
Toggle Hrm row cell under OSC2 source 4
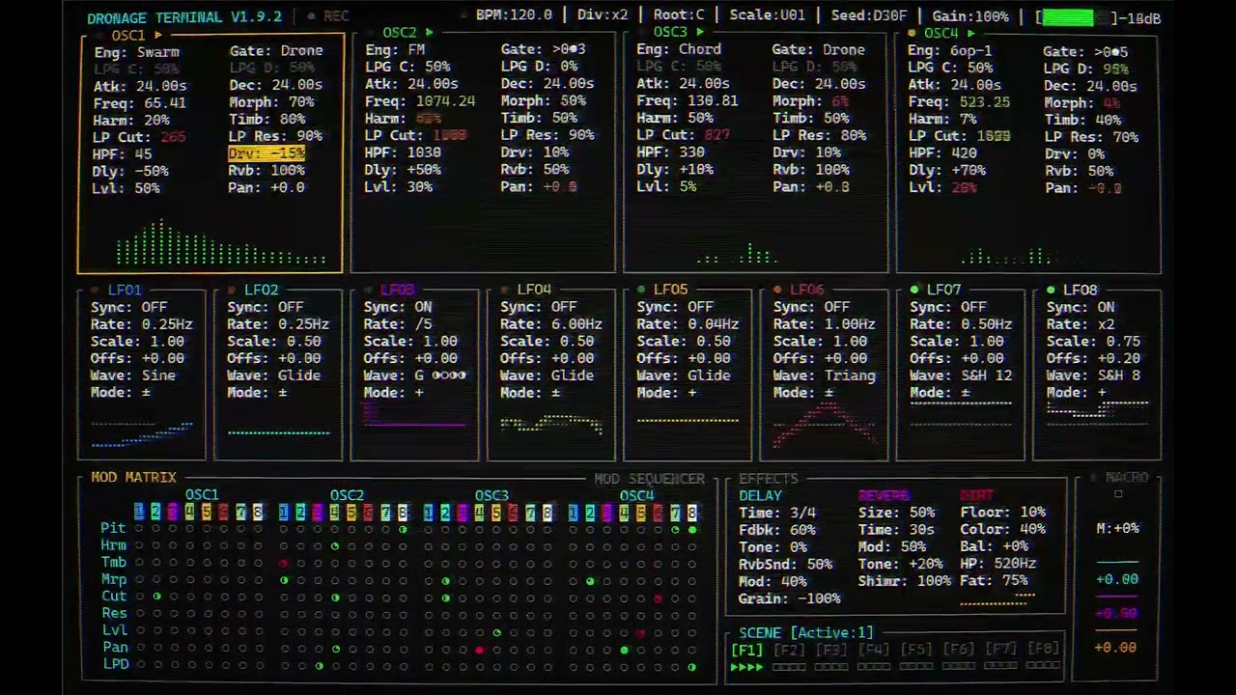(x=334, y=546)
